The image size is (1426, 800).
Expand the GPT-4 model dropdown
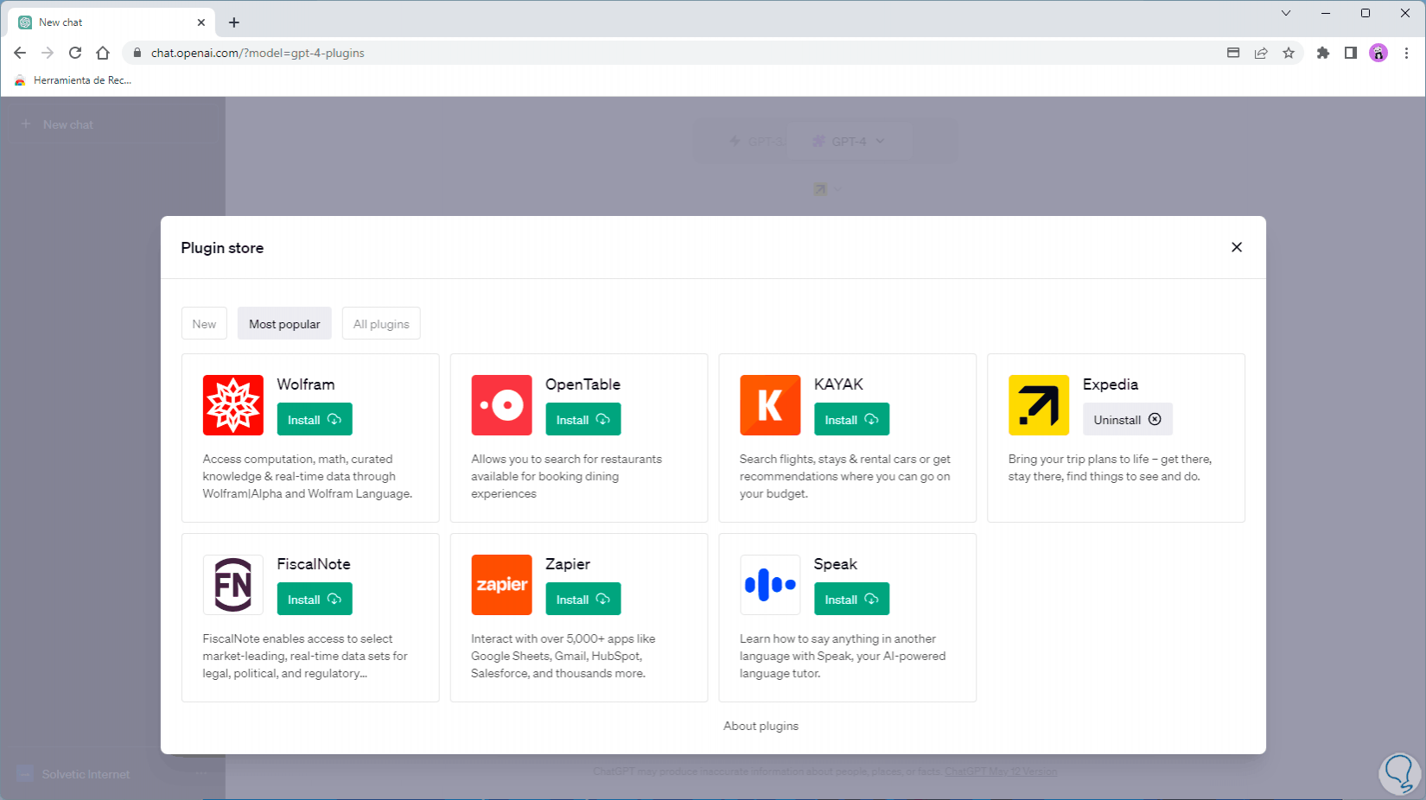(x=849, y=141)
